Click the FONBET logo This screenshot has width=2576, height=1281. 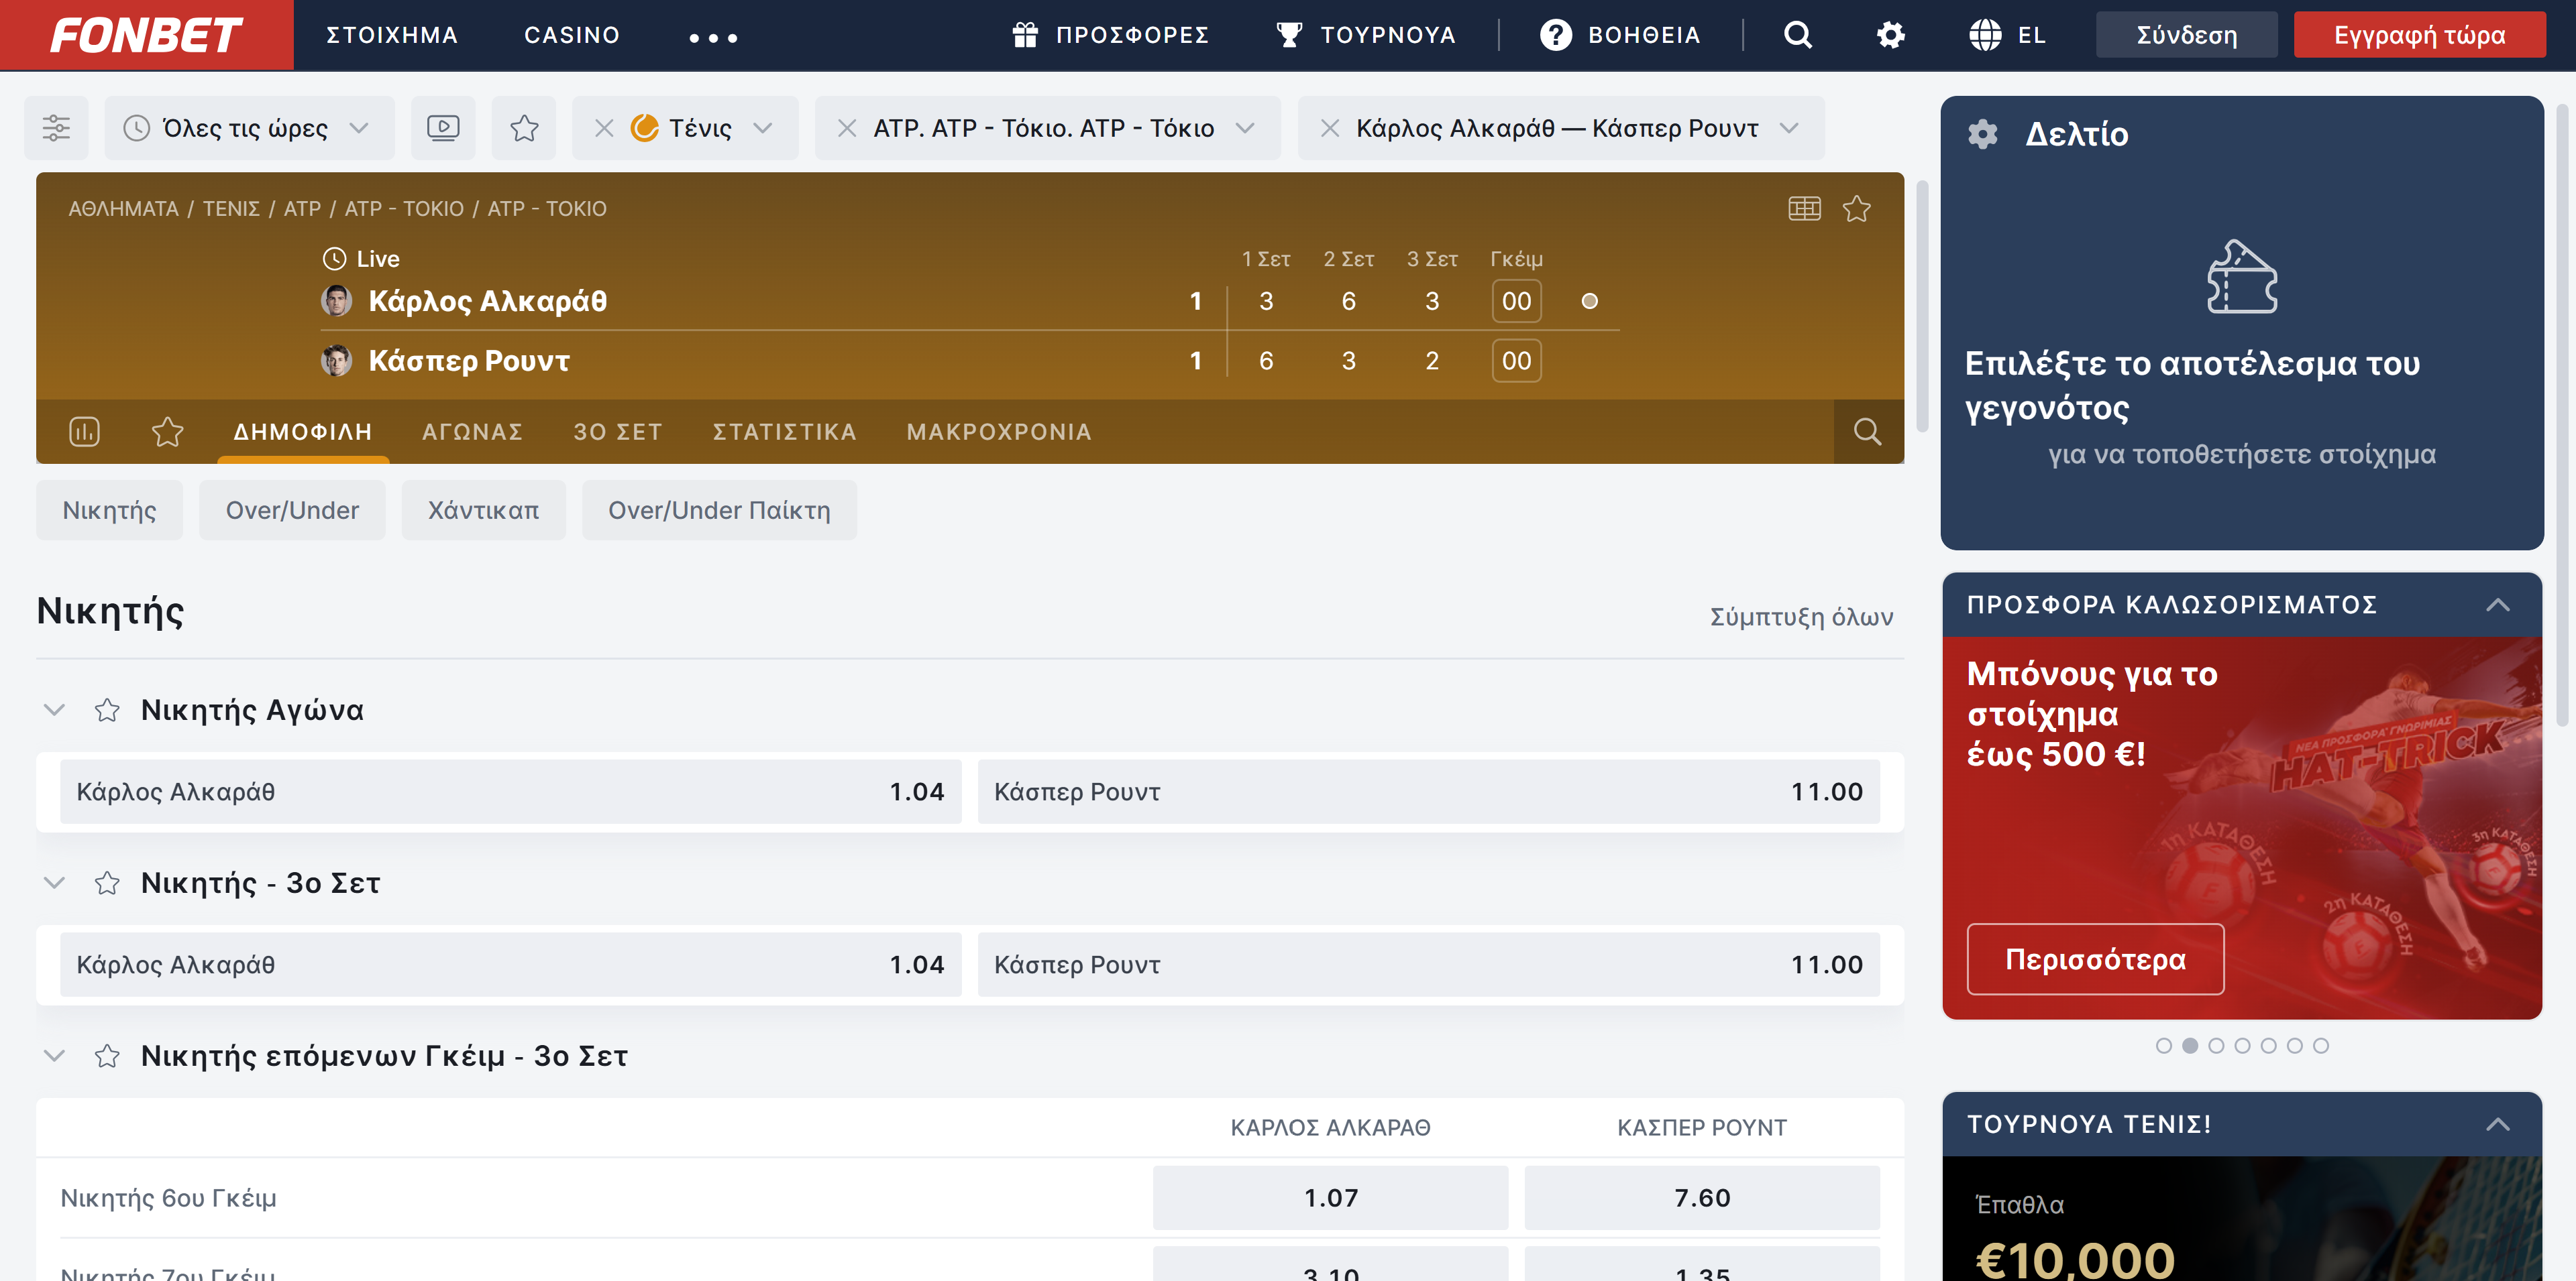point(146,35)
